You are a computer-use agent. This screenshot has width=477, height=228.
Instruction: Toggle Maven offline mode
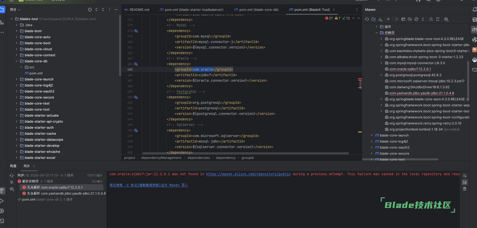click(x=410, y=19)
